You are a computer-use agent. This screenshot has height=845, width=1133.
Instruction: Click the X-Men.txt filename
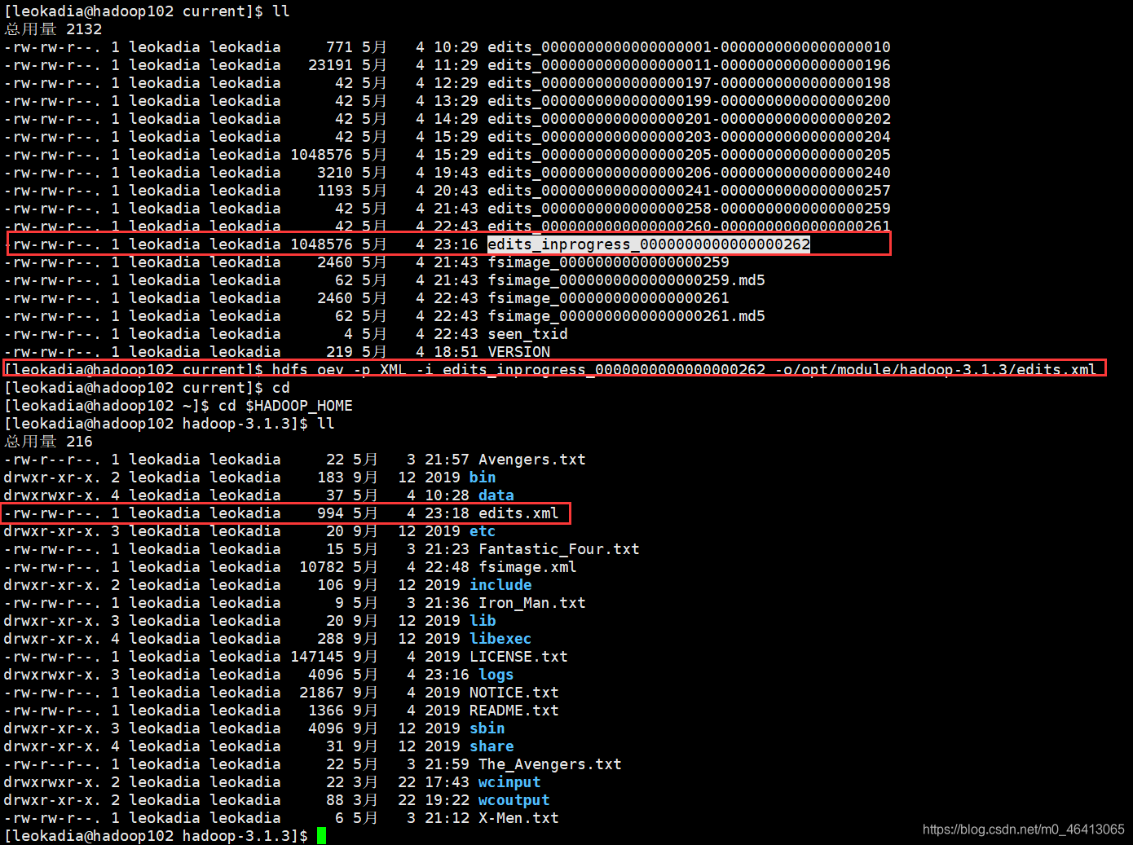518,818
